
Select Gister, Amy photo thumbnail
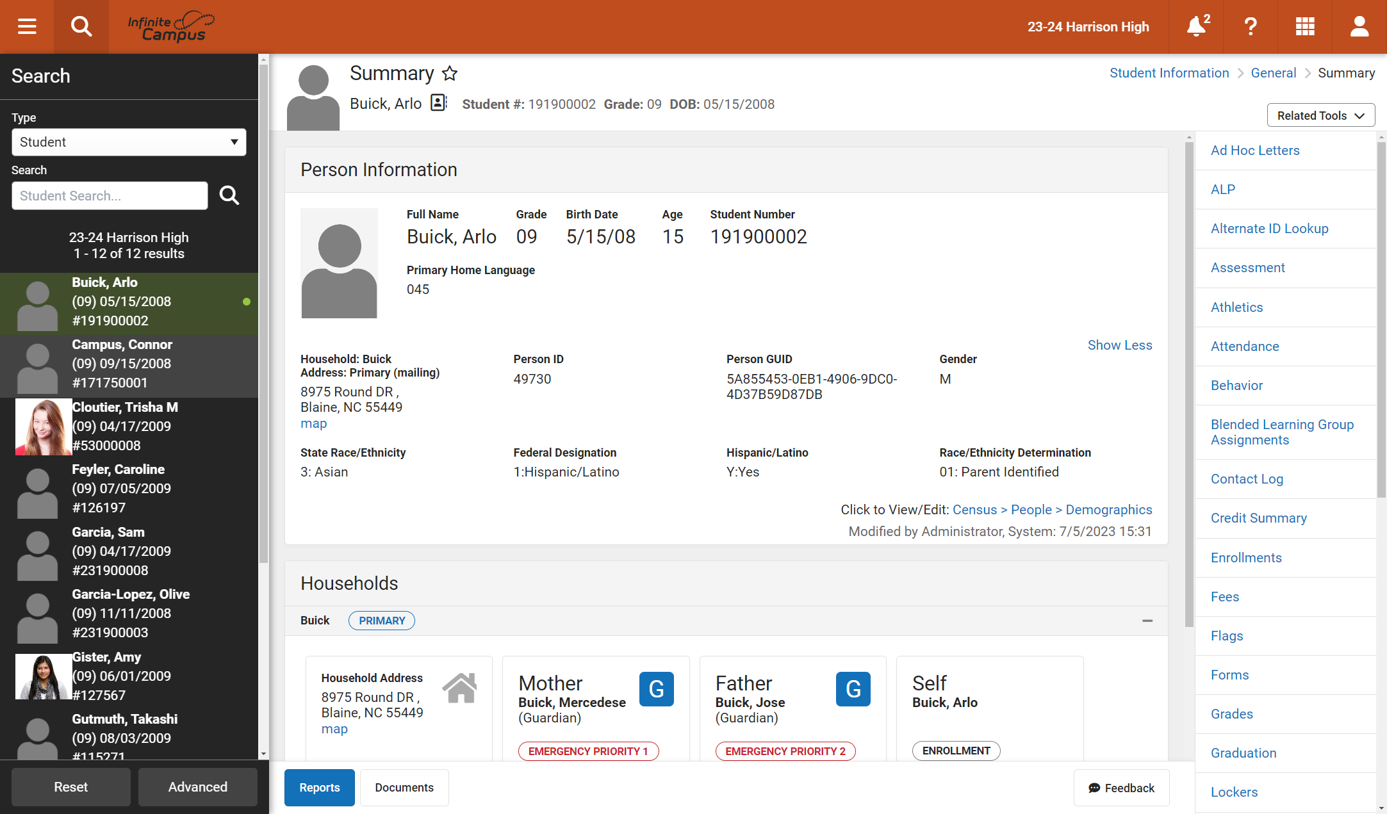[44, 677]
